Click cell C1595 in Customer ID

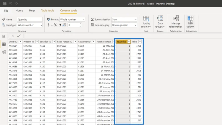[x=86, y=58]
